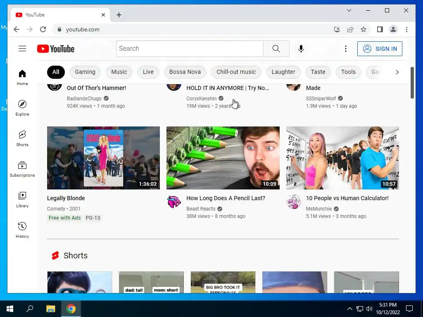Open Subscriptions in the sidebar
Viewport: 423px width, 317px height.
click(22, 169)
